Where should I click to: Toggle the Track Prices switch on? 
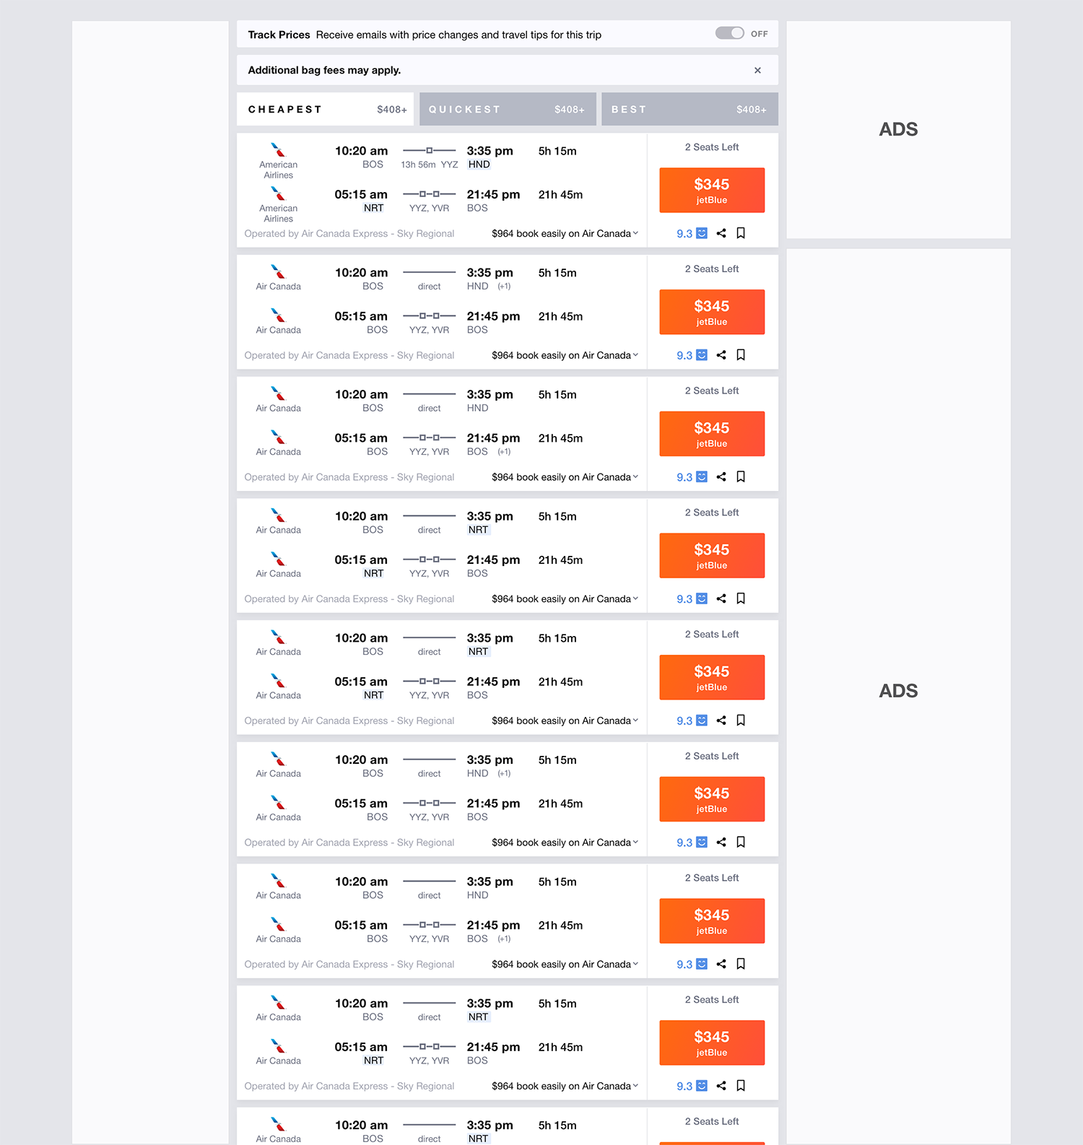click(729, 33)
